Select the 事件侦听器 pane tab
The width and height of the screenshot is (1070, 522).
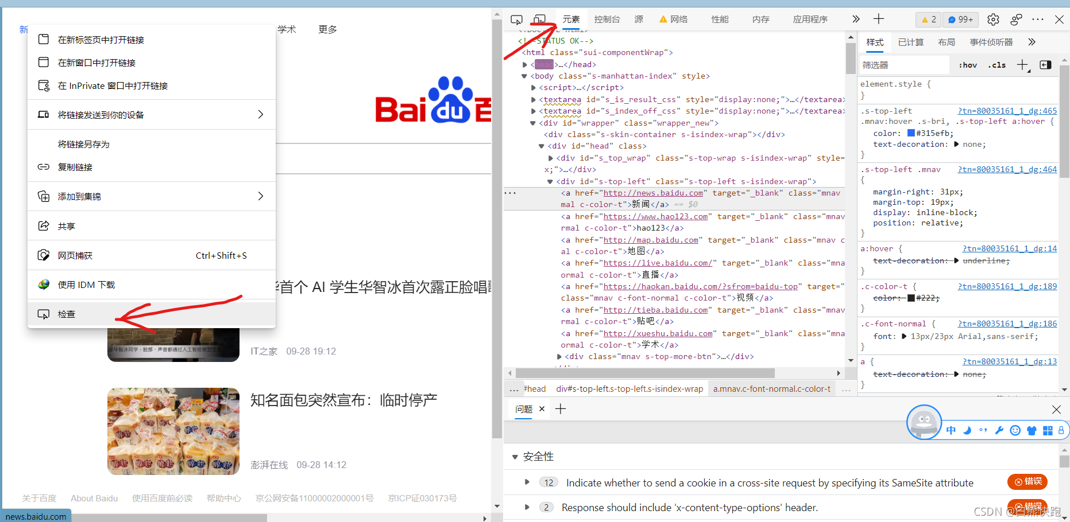coord(991,42)
